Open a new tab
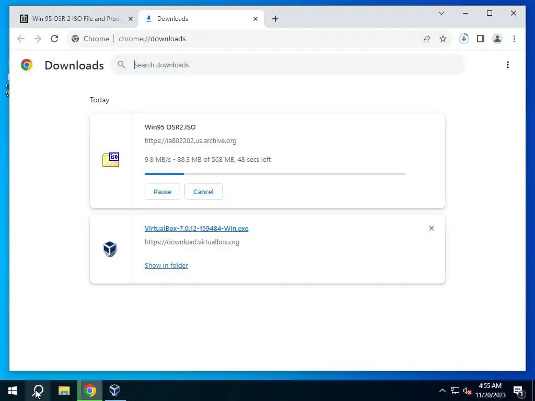This screenshot has height=401, width=535. coord(275,19)
